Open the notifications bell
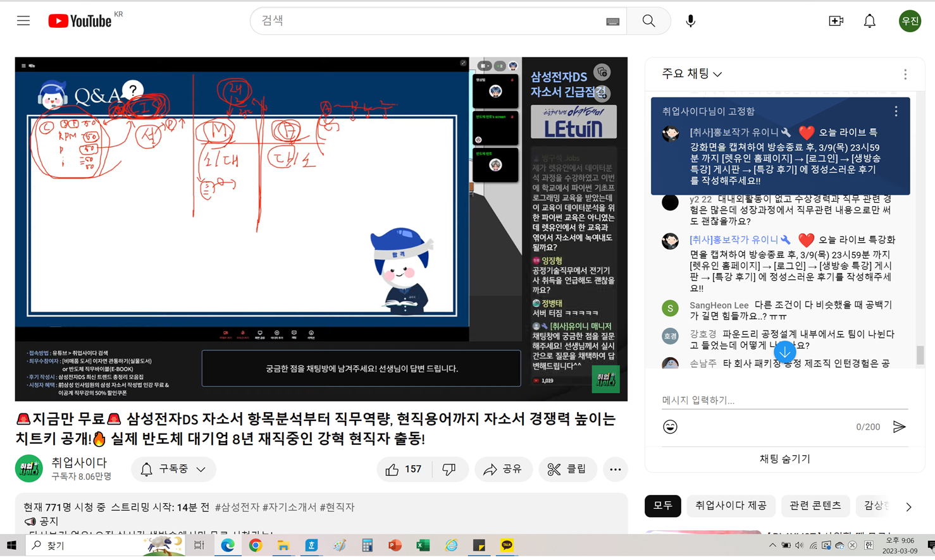This screenshot has width=935, height=560. (x=870, y=21)
